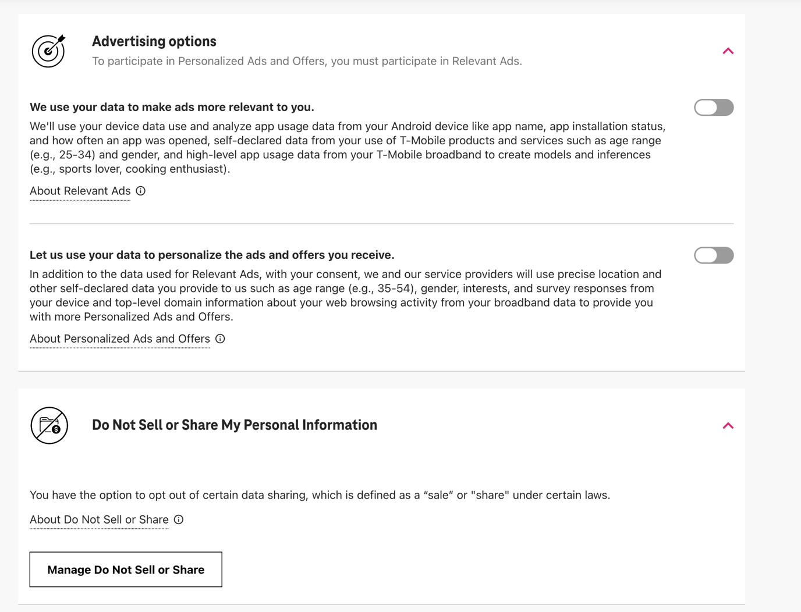Screen dimensions: 801x612
Task: Turn on the Personalized Ads and Offers toggle
Action: click(x=714, y=255)
